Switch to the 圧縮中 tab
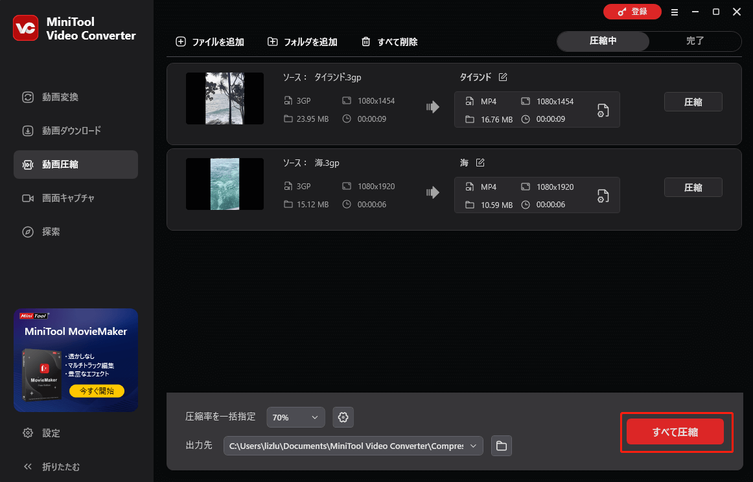 click(603, 41)
